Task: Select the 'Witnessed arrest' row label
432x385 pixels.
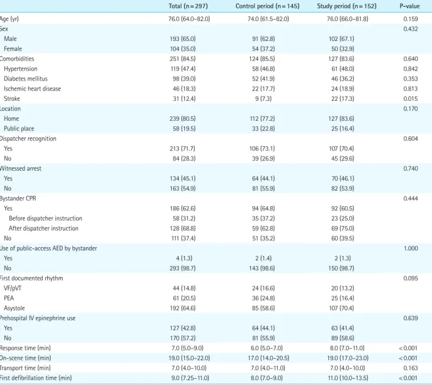Action: (20, 169)
